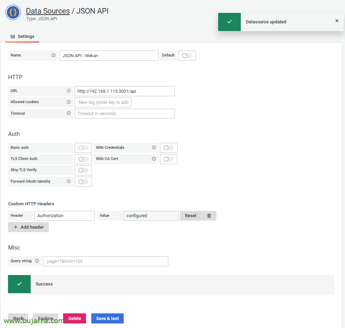Click the JSON API data source logo icon
The height and width of the screenshot is (328, 345).
[x=13, y=13]
